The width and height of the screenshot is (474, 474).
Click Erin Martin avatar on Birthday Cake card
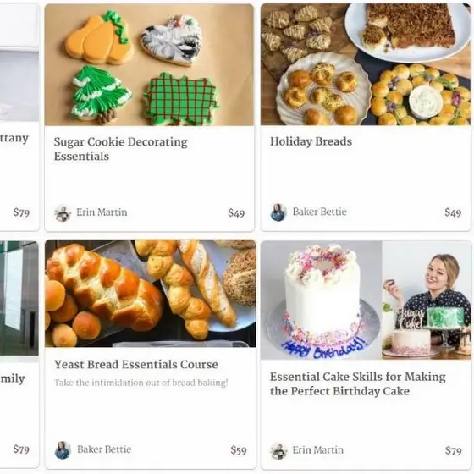(278, 450)
